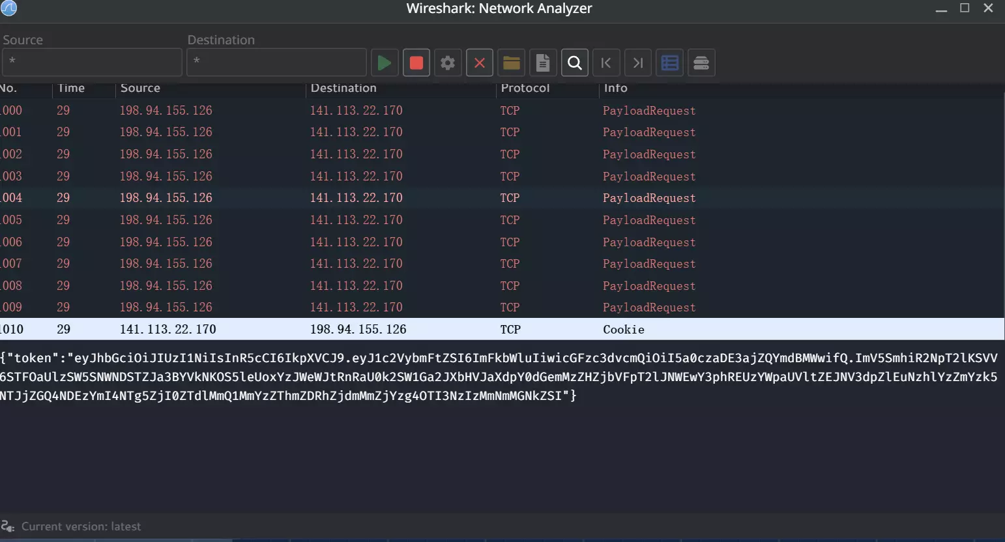Click the token JSON payload text
The image size is (1005, 542).
click(499, 377)
